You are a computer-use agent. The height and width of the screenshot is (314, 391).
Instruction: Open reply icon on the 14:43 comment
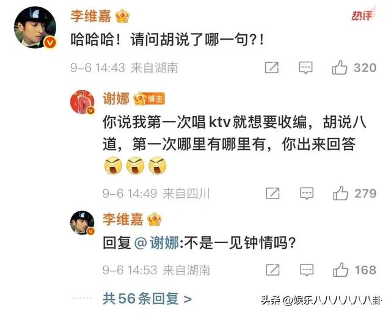pos(305,68)
